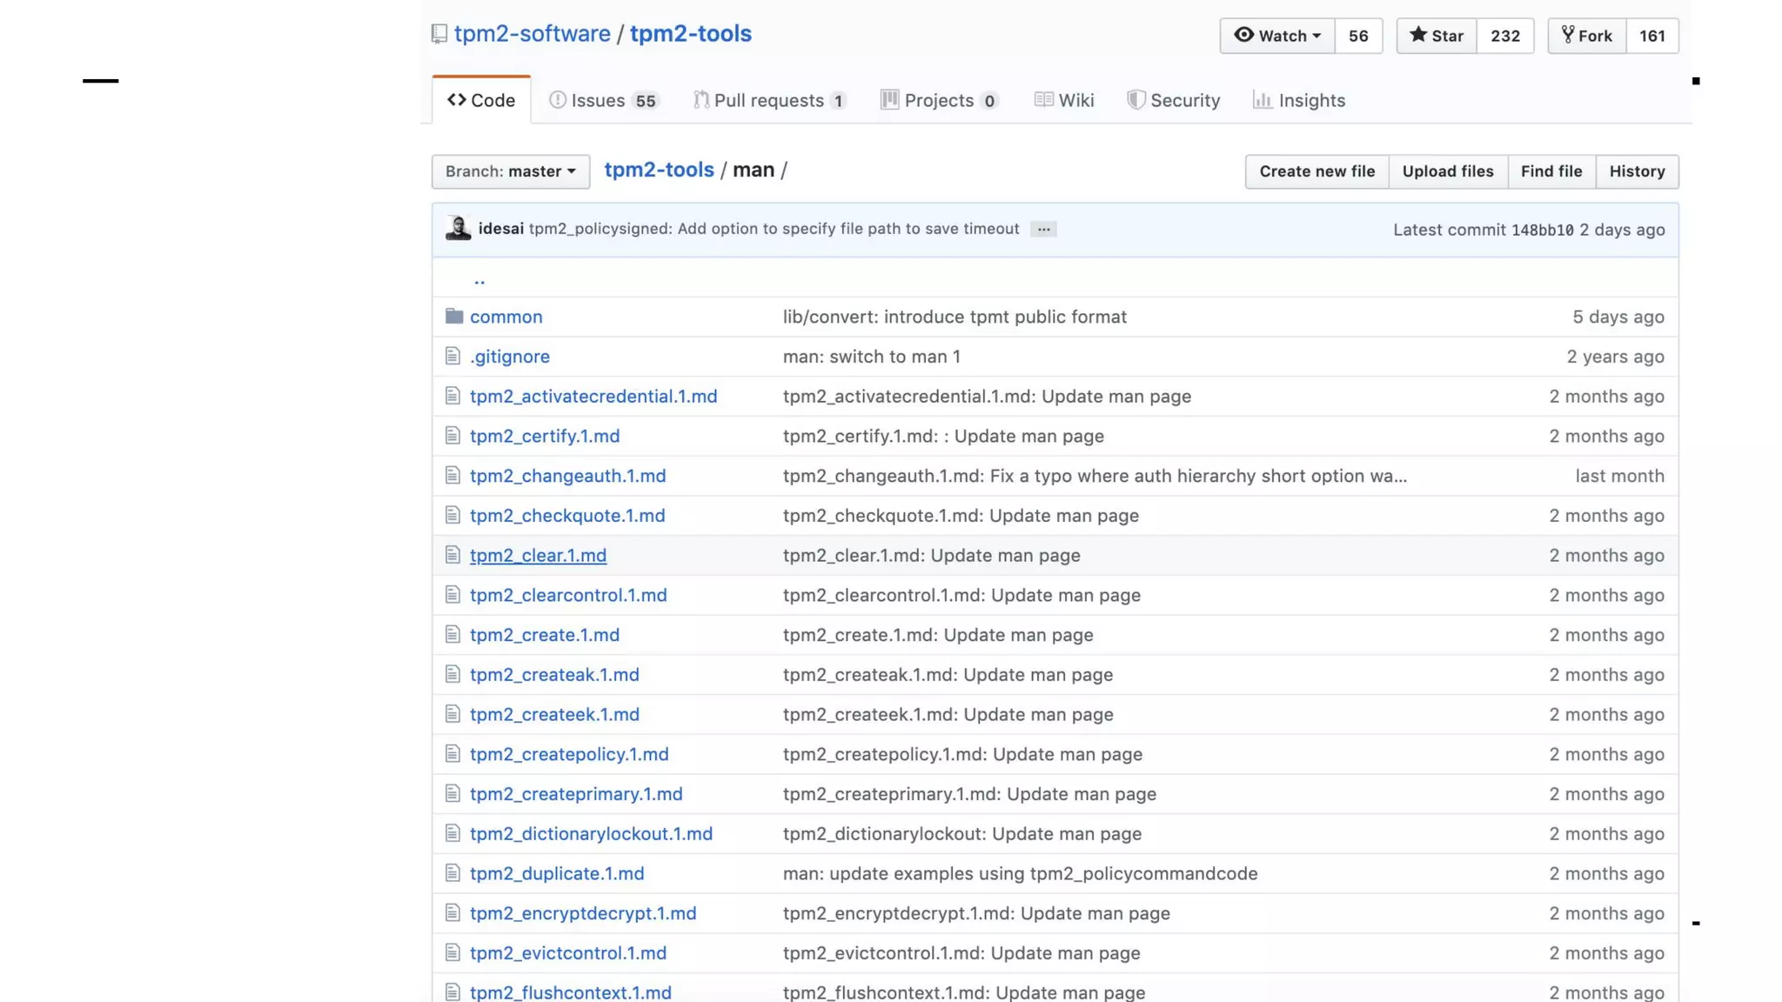Open the Watch dropdown menu
The width and height of the screenshot is (1782, 1002).
[1276, 36]
